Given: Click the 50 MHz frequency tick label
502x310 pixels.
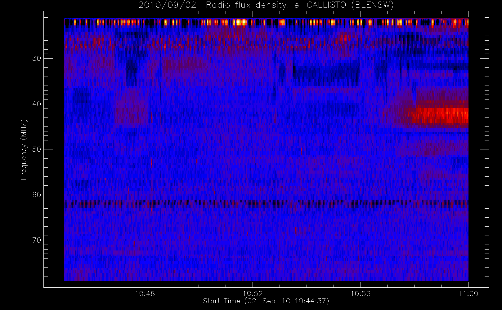Looking at the screenshot, I should click(37, 149).
